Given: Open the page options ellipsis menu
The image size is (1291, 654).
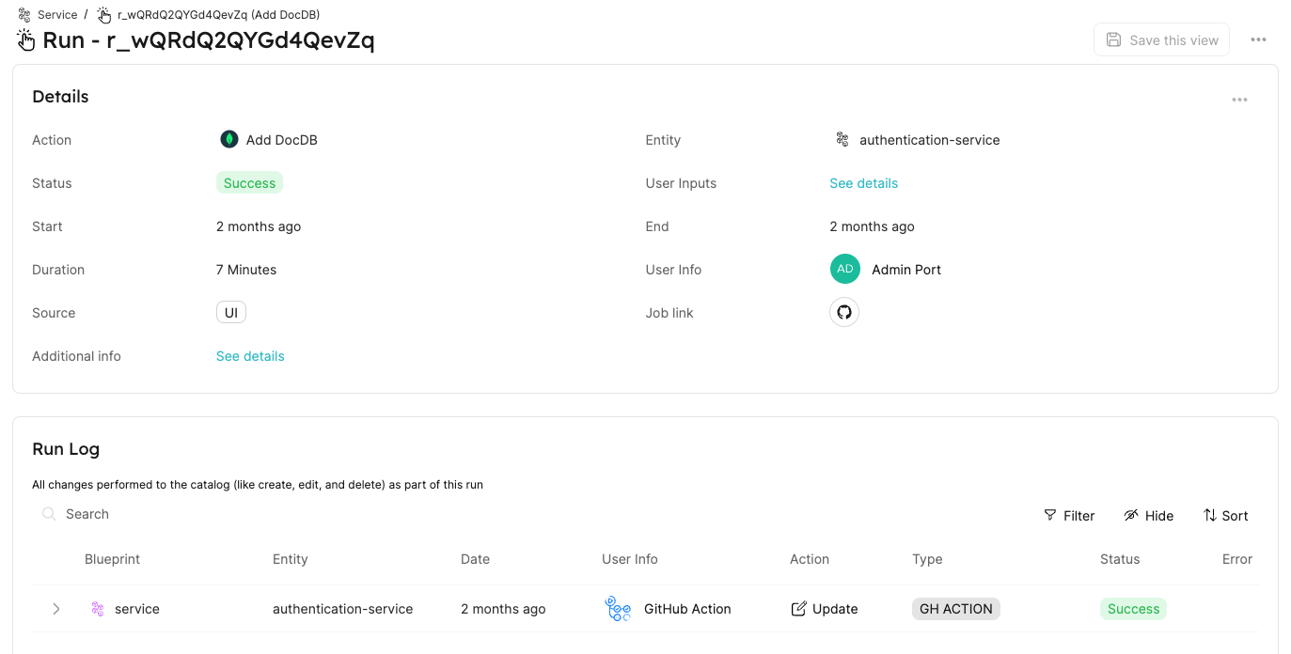Looking at the screenshot, I should coord(1258,39).
